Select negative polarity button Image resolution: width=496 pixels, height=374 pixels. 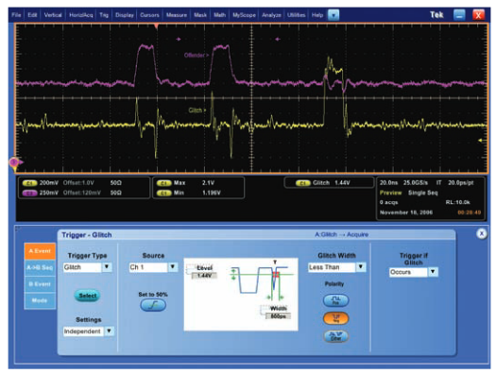pos(336,318)
